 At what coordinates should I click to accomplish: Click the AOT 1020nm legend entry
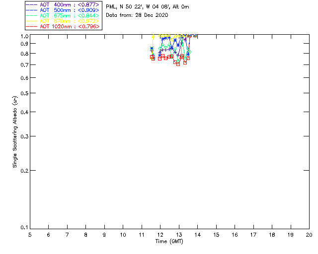click(x=63, y=26)
